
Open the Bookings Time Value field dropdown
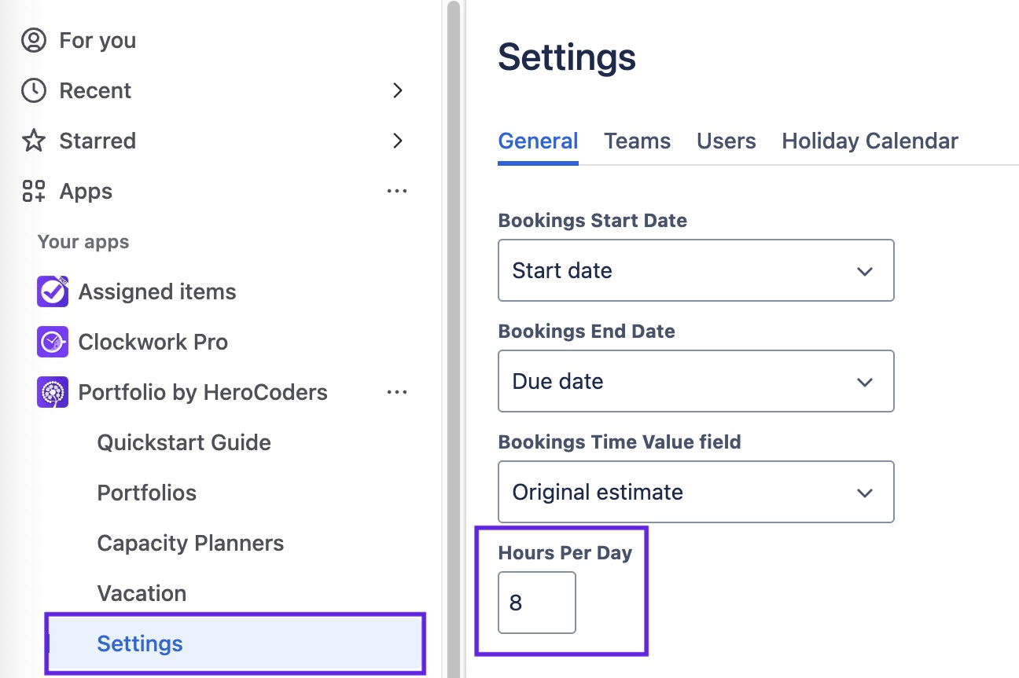pyautogui.click(x=696, y=493)
